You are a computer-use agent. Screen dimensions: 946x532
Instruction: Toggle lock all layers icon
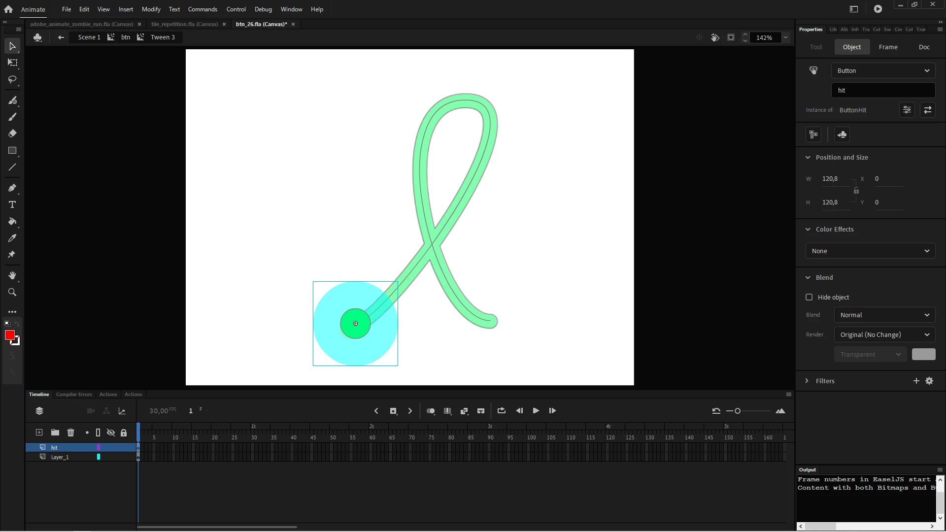tap(124, 432)
